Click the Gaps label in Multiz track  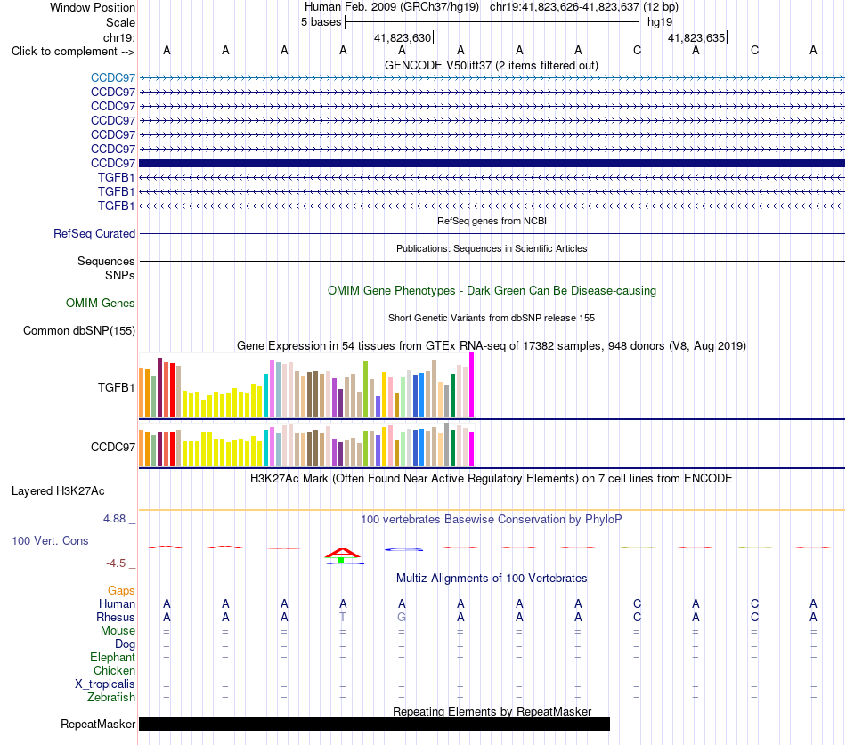(121, 591)
